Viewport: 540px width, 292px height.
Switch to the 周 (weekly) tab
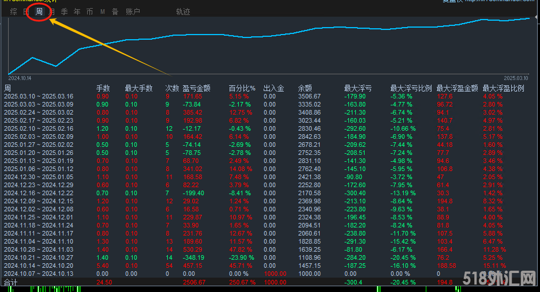click(39, 12)
